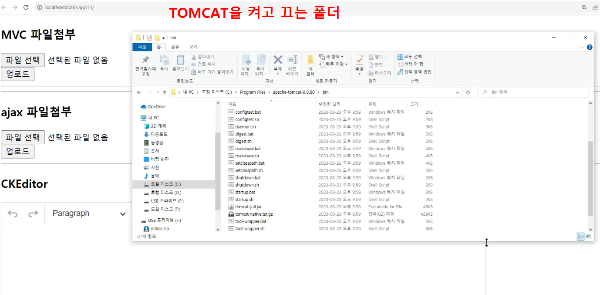Click 선택 영역 반전 invert selection
The image size is (600, 295).
pos(415,72)
